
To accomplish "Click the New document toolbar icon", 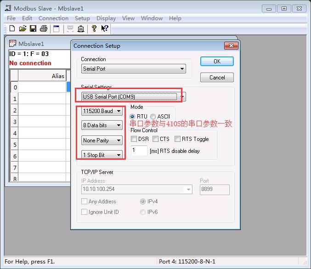I will [12, 29].
